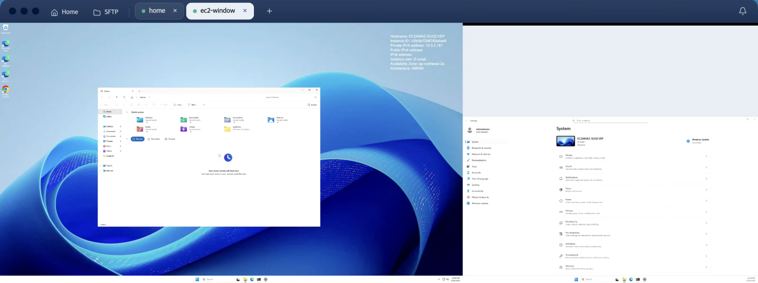The height and width of the screenshot is (283, 758).
Task: Refresh the File Explorer view
Action: (x=124, y=97)
